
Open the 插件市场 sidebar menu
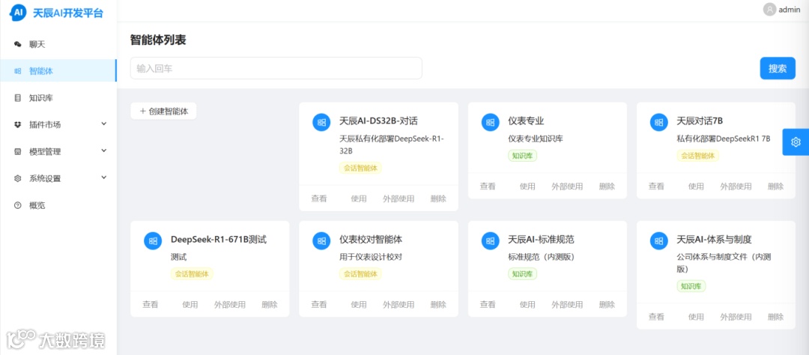[58, 125]
